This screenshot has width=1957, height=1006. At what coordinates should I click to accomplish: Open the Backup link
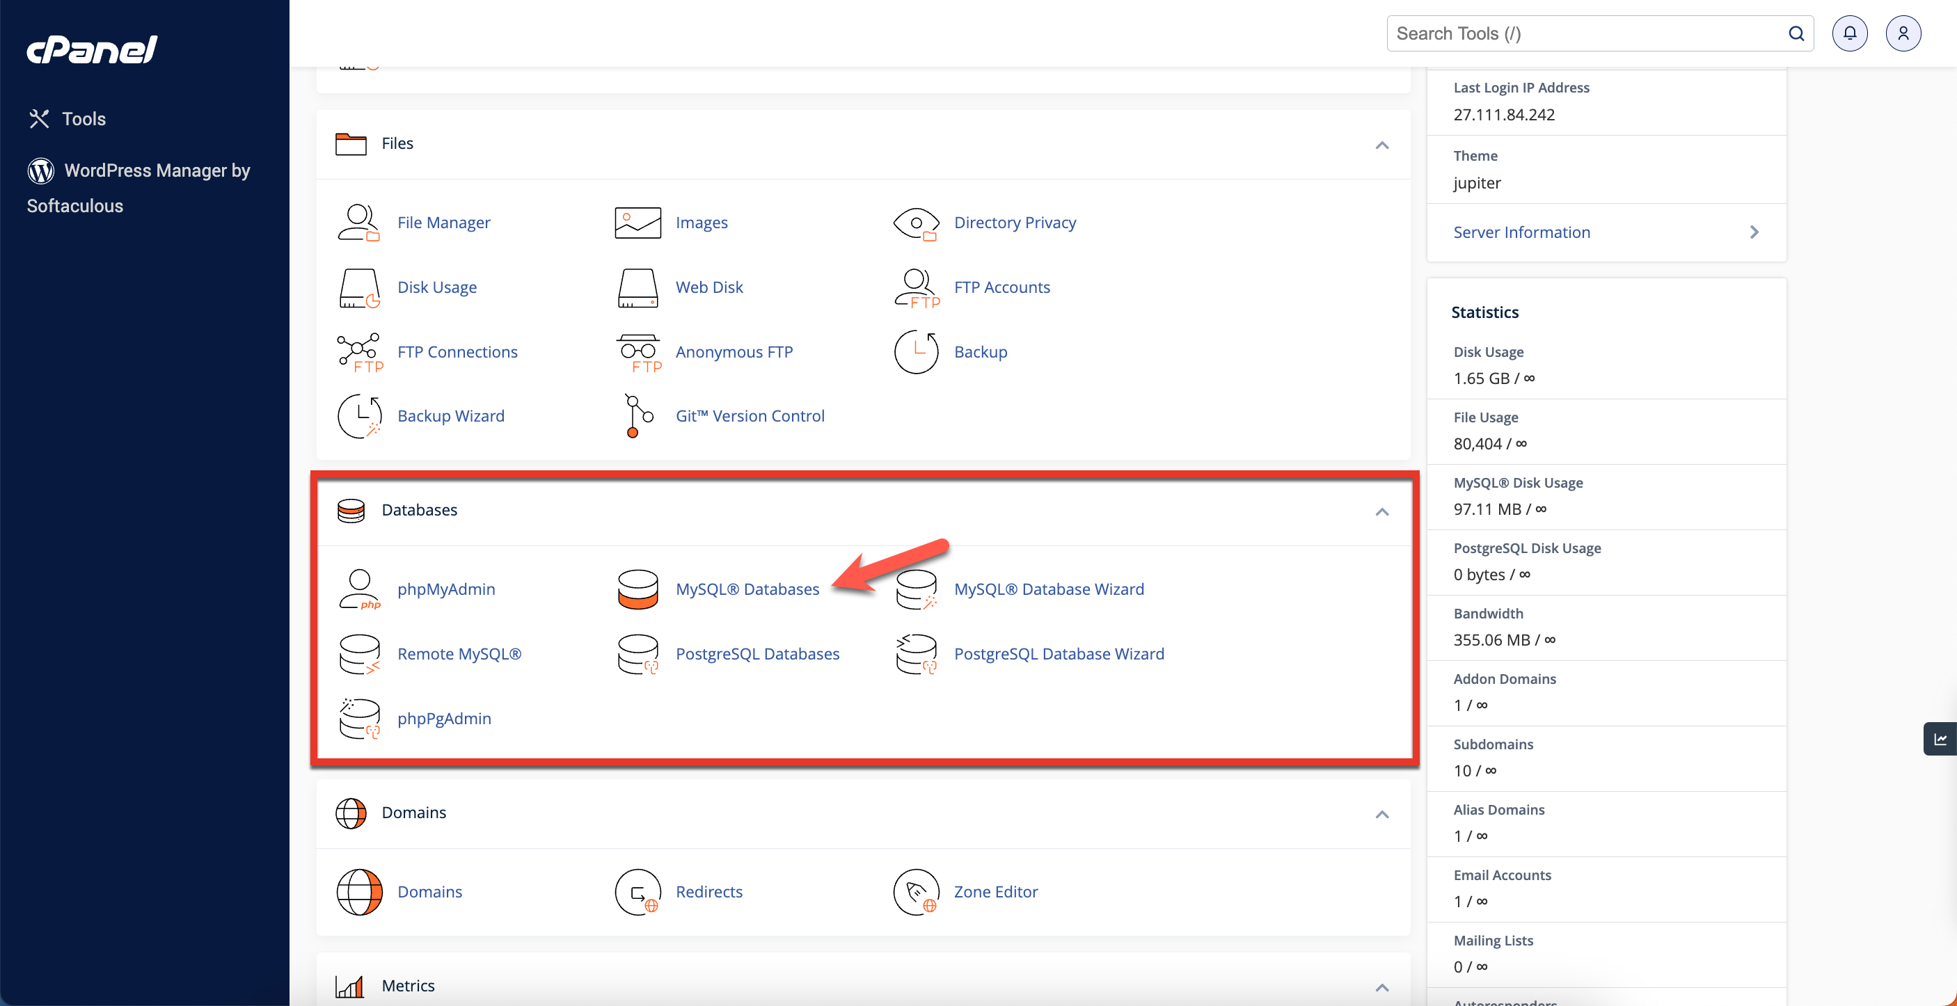click(x=981, y=351)
